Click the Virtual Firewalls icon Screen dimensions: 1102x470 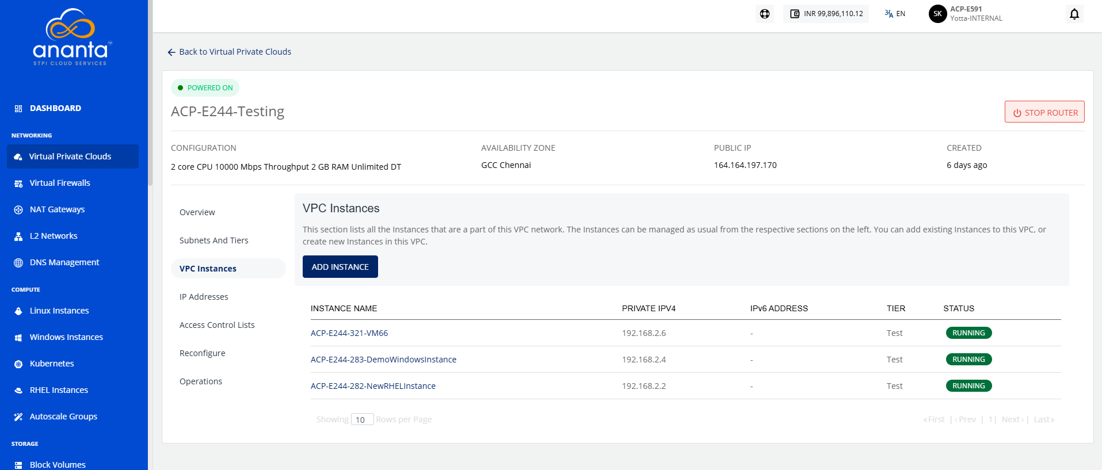pyautogui.click(x=18, y=183)
